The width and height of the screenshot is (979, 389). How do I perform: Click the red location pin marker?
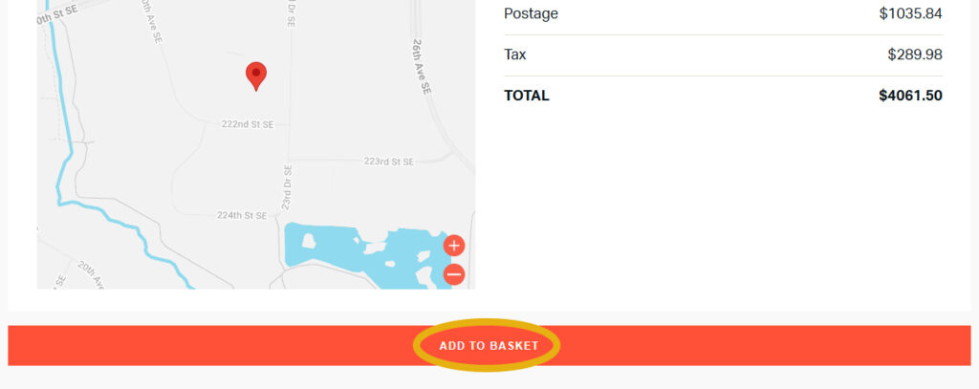[255, 74]
